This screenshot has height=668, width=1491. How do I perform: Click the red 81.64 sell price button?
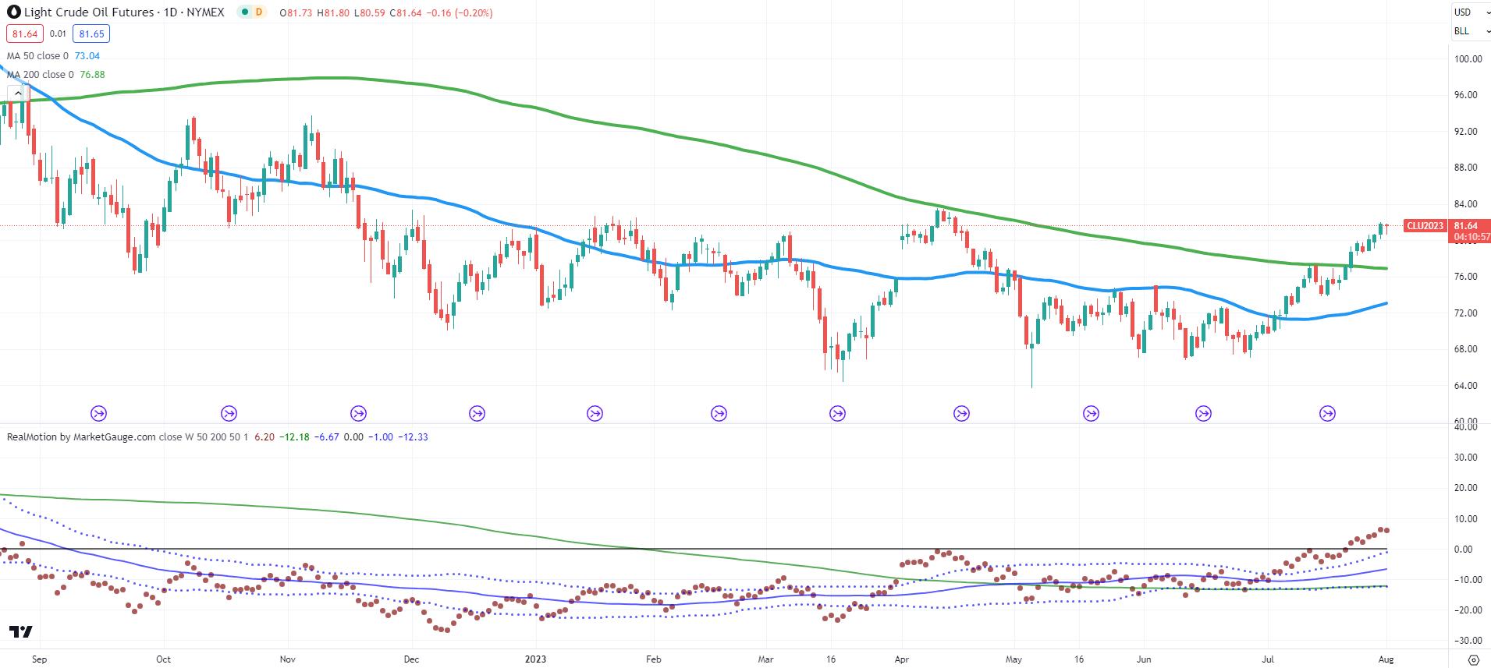coord(25,34)
